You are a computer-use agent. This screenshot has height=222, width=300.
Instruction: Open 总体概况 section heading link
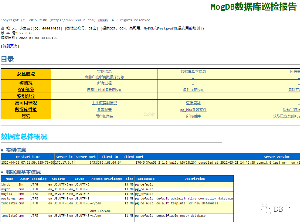[26, 74]
